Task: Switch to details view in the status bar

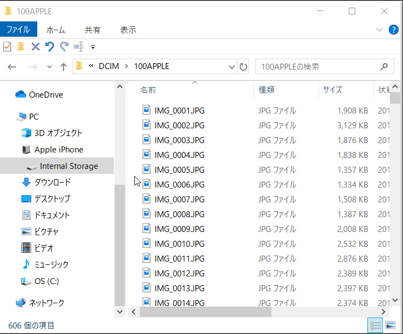Action: [376, 325]
